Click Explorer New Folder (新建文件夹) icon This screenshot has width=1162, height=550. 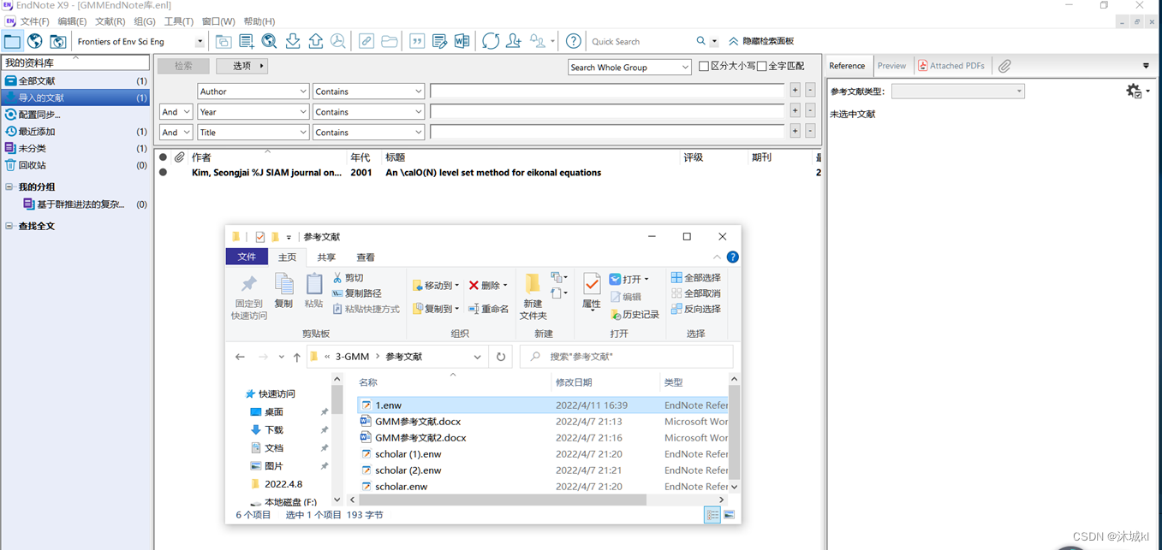[533, 296]
